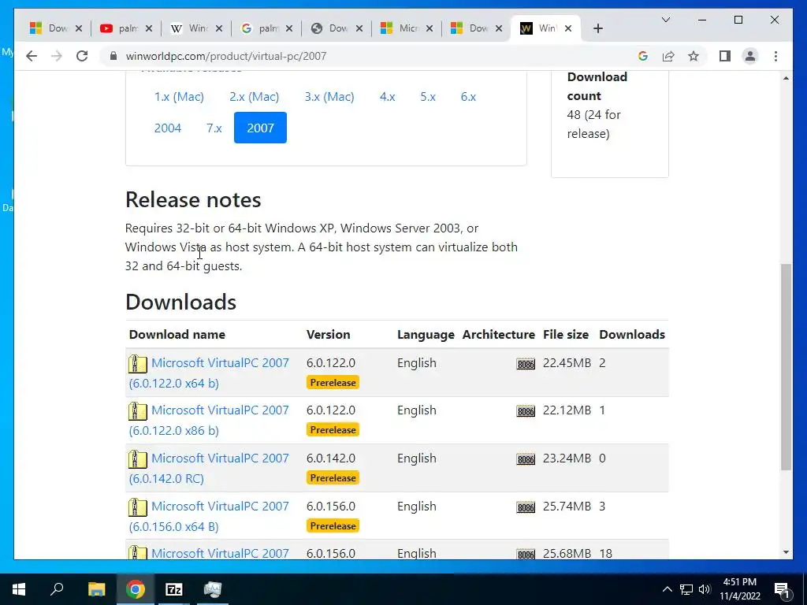Viewport: 807px width, 605px height.
Task: Open the Chrome profile menu
Action: [750, 56]
